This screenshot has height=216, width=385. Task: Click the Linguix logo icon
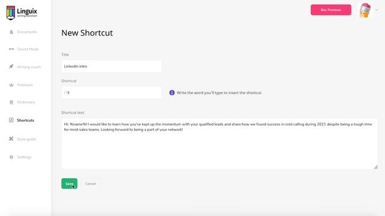11,13
